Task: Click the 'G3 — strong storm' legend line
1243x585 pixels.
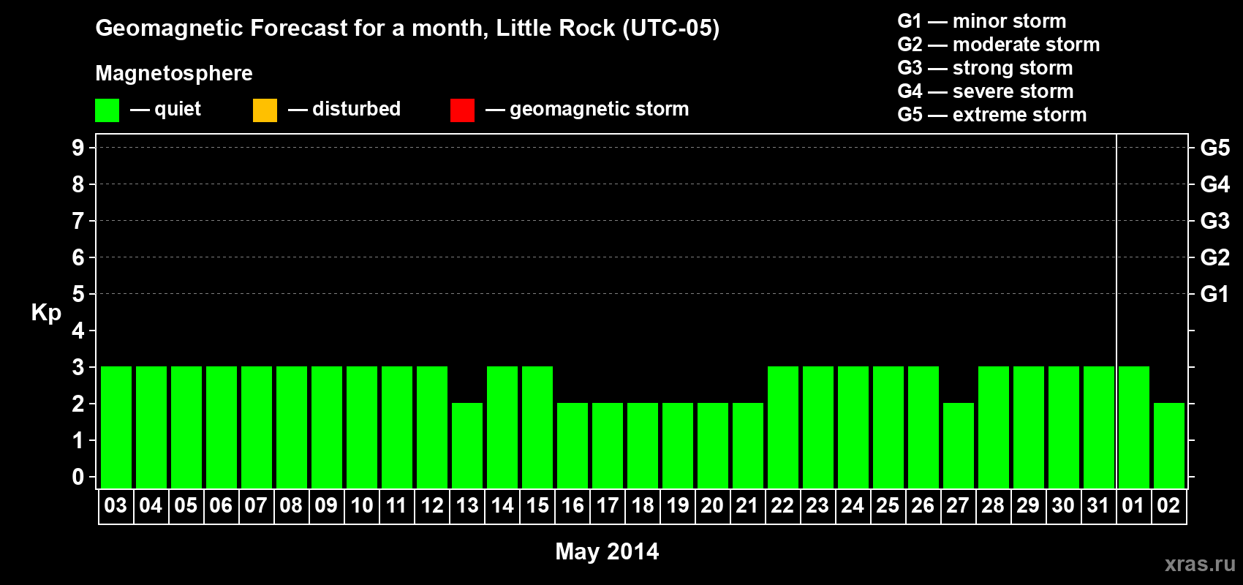Action: click(x=985, y=68)
